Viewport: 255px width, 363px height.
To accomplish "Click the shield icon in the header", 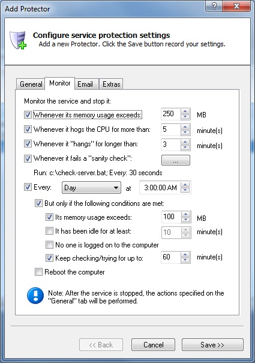I will 18,40.
